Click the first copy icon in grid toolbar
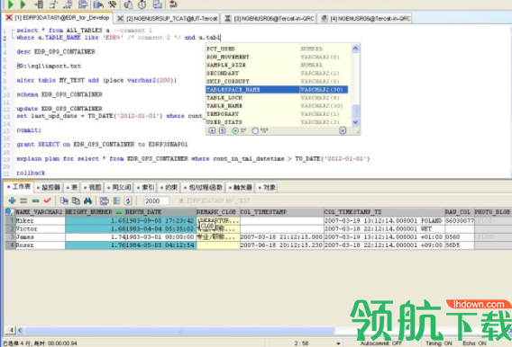Screen dimensions: 512x347 tap(64, 200)
